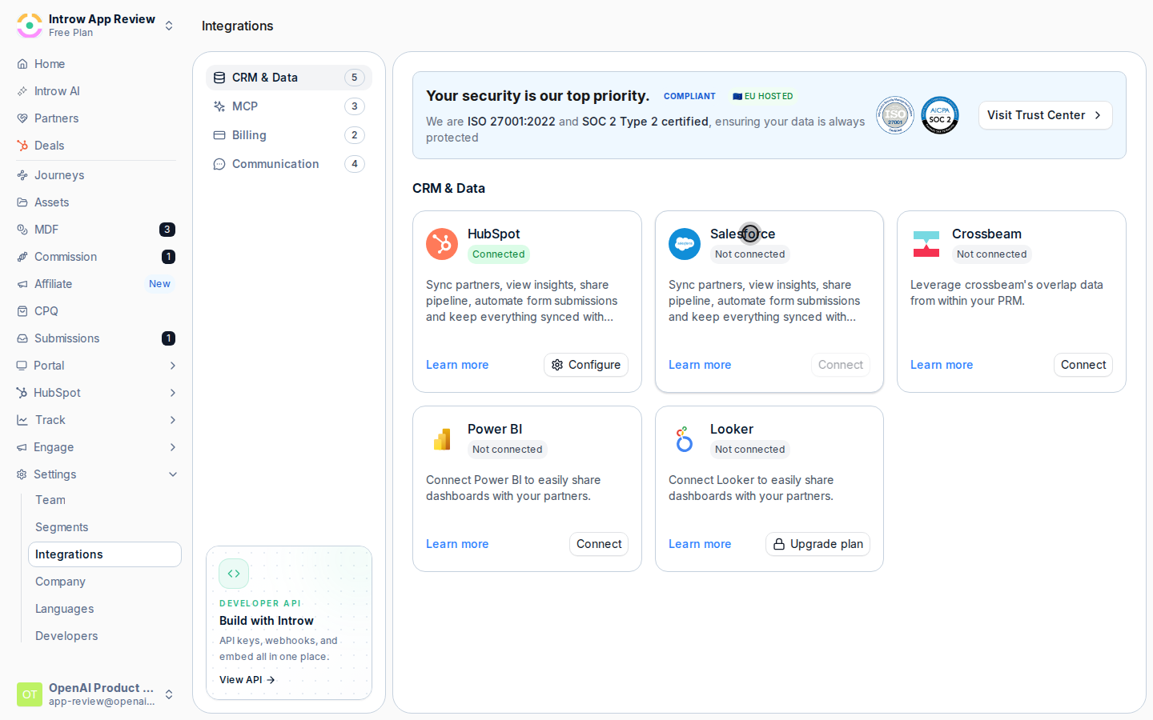Expand the Portal sidebar section
This screenshot has height=720, width=1153.
click(x=96, y=366)
